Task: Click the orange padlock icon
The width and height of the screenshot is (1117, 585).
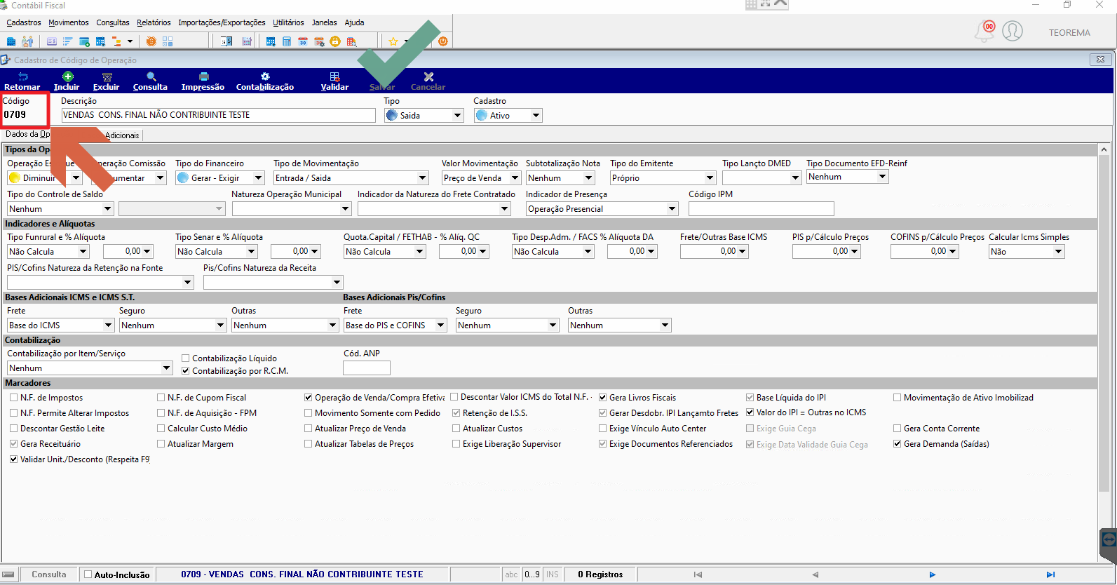Action: point(334,41)
